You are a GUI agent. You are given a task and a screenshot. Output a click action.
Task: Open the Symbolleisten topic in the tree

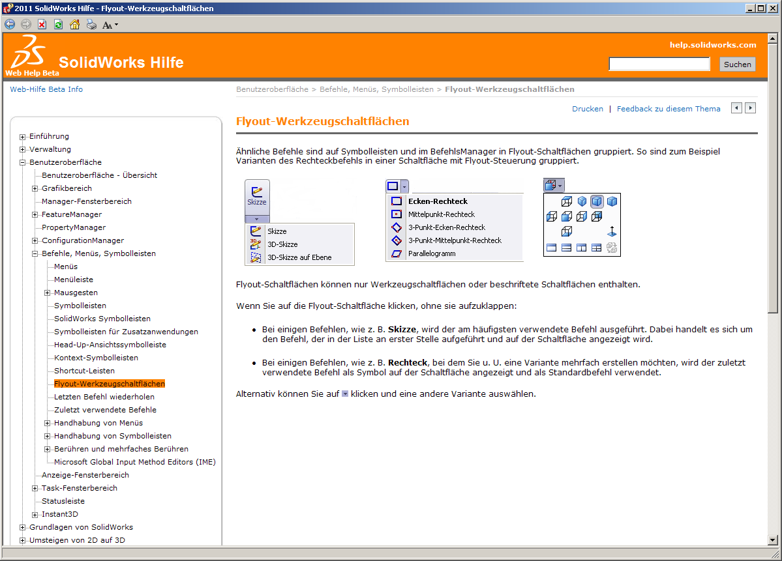click(80, 306)
